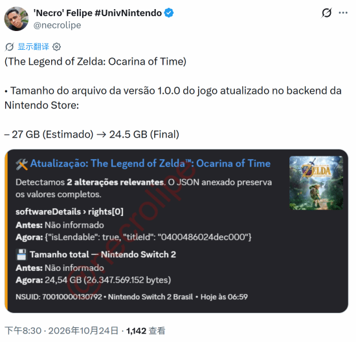Image resolution: width=356 pixels, height=342 pixels.
Task: Open Necro Felipe's profile avatar
Action: click(16, 19)
